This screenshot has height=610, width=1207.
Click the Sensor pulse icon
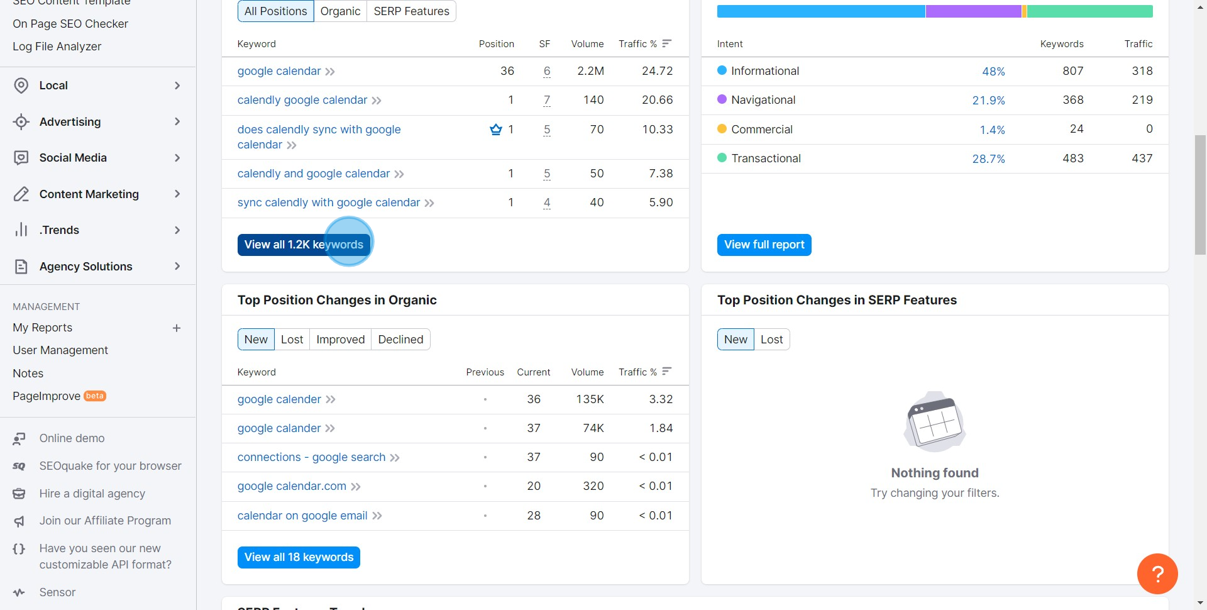point(19,592)
